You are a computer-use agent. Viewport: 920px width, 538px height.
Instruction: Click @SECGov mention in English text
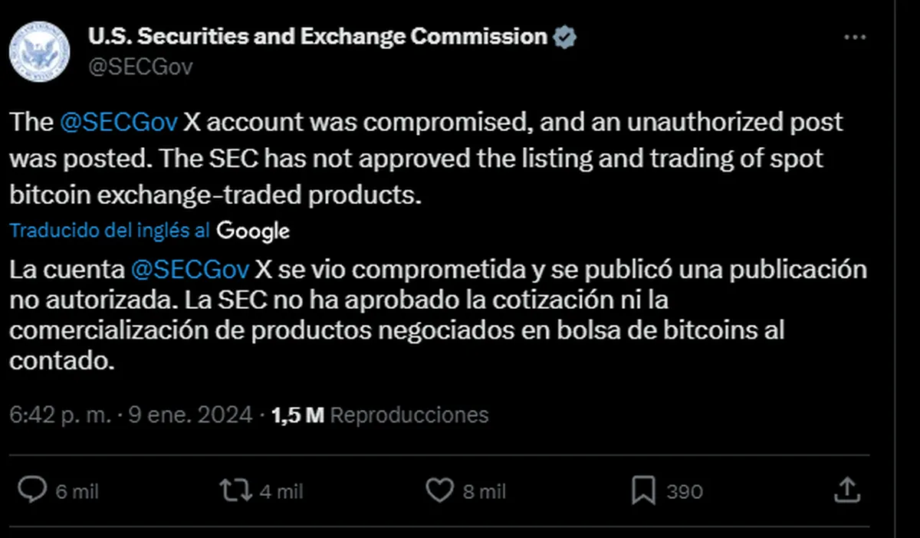[119, 123]
